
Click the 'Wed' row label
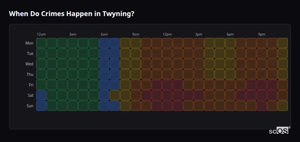pyautogui.click(x=29, y=64)
